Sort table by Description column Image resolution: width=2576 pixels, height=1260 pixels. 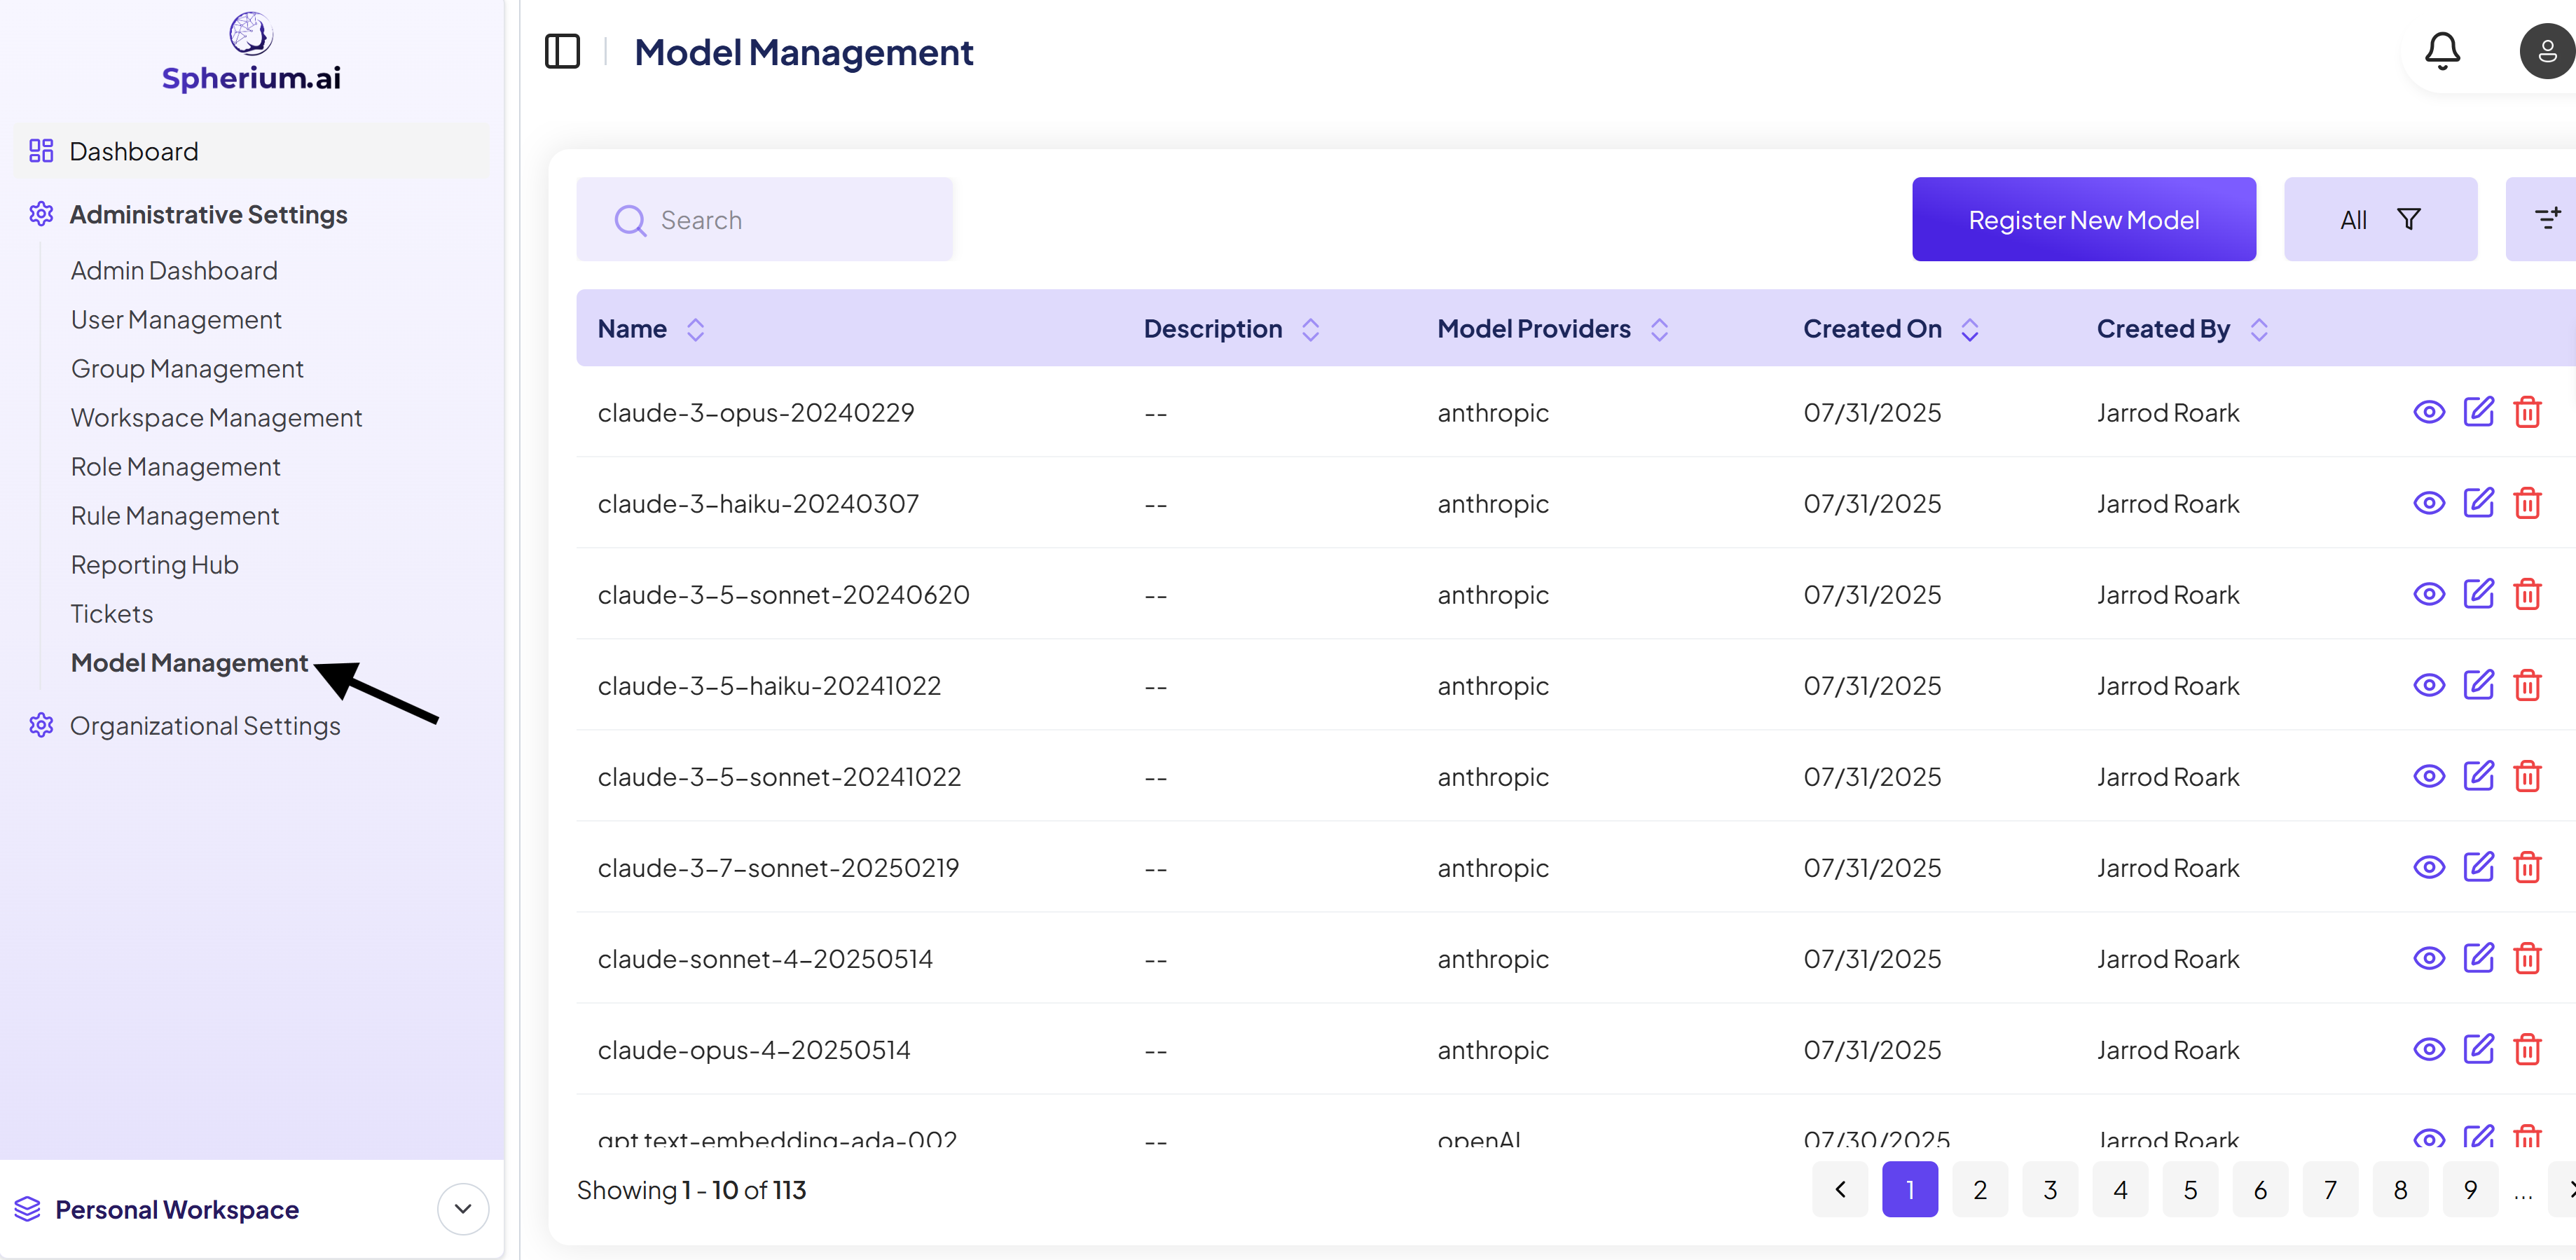(x=1310, y=329)
